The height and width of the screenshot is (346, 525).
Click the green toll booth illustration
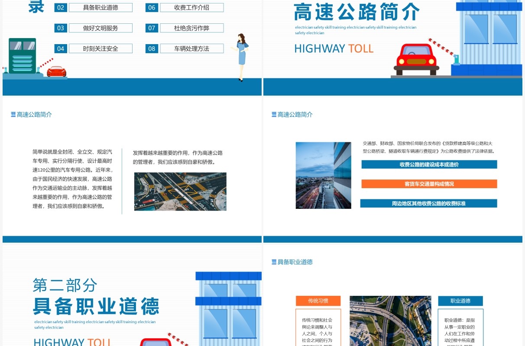coord(23,56)
